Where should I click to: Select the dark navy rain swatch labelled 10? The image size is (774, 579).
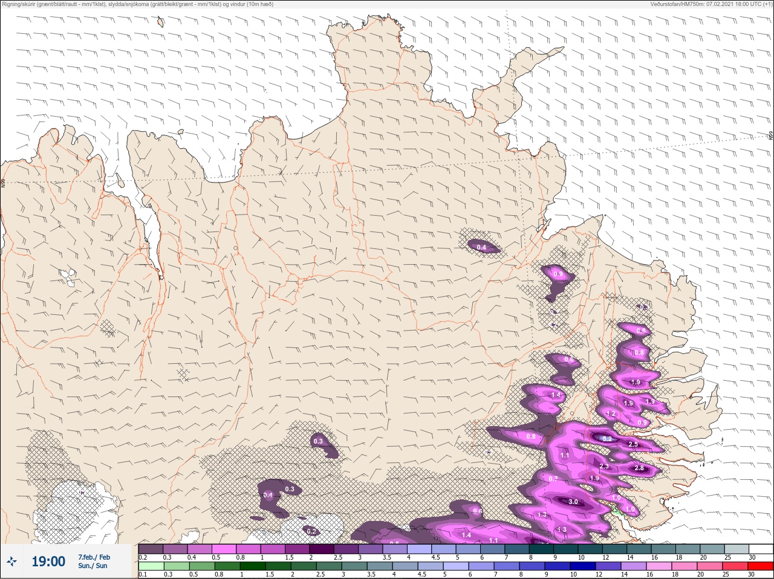click(582, 567)
